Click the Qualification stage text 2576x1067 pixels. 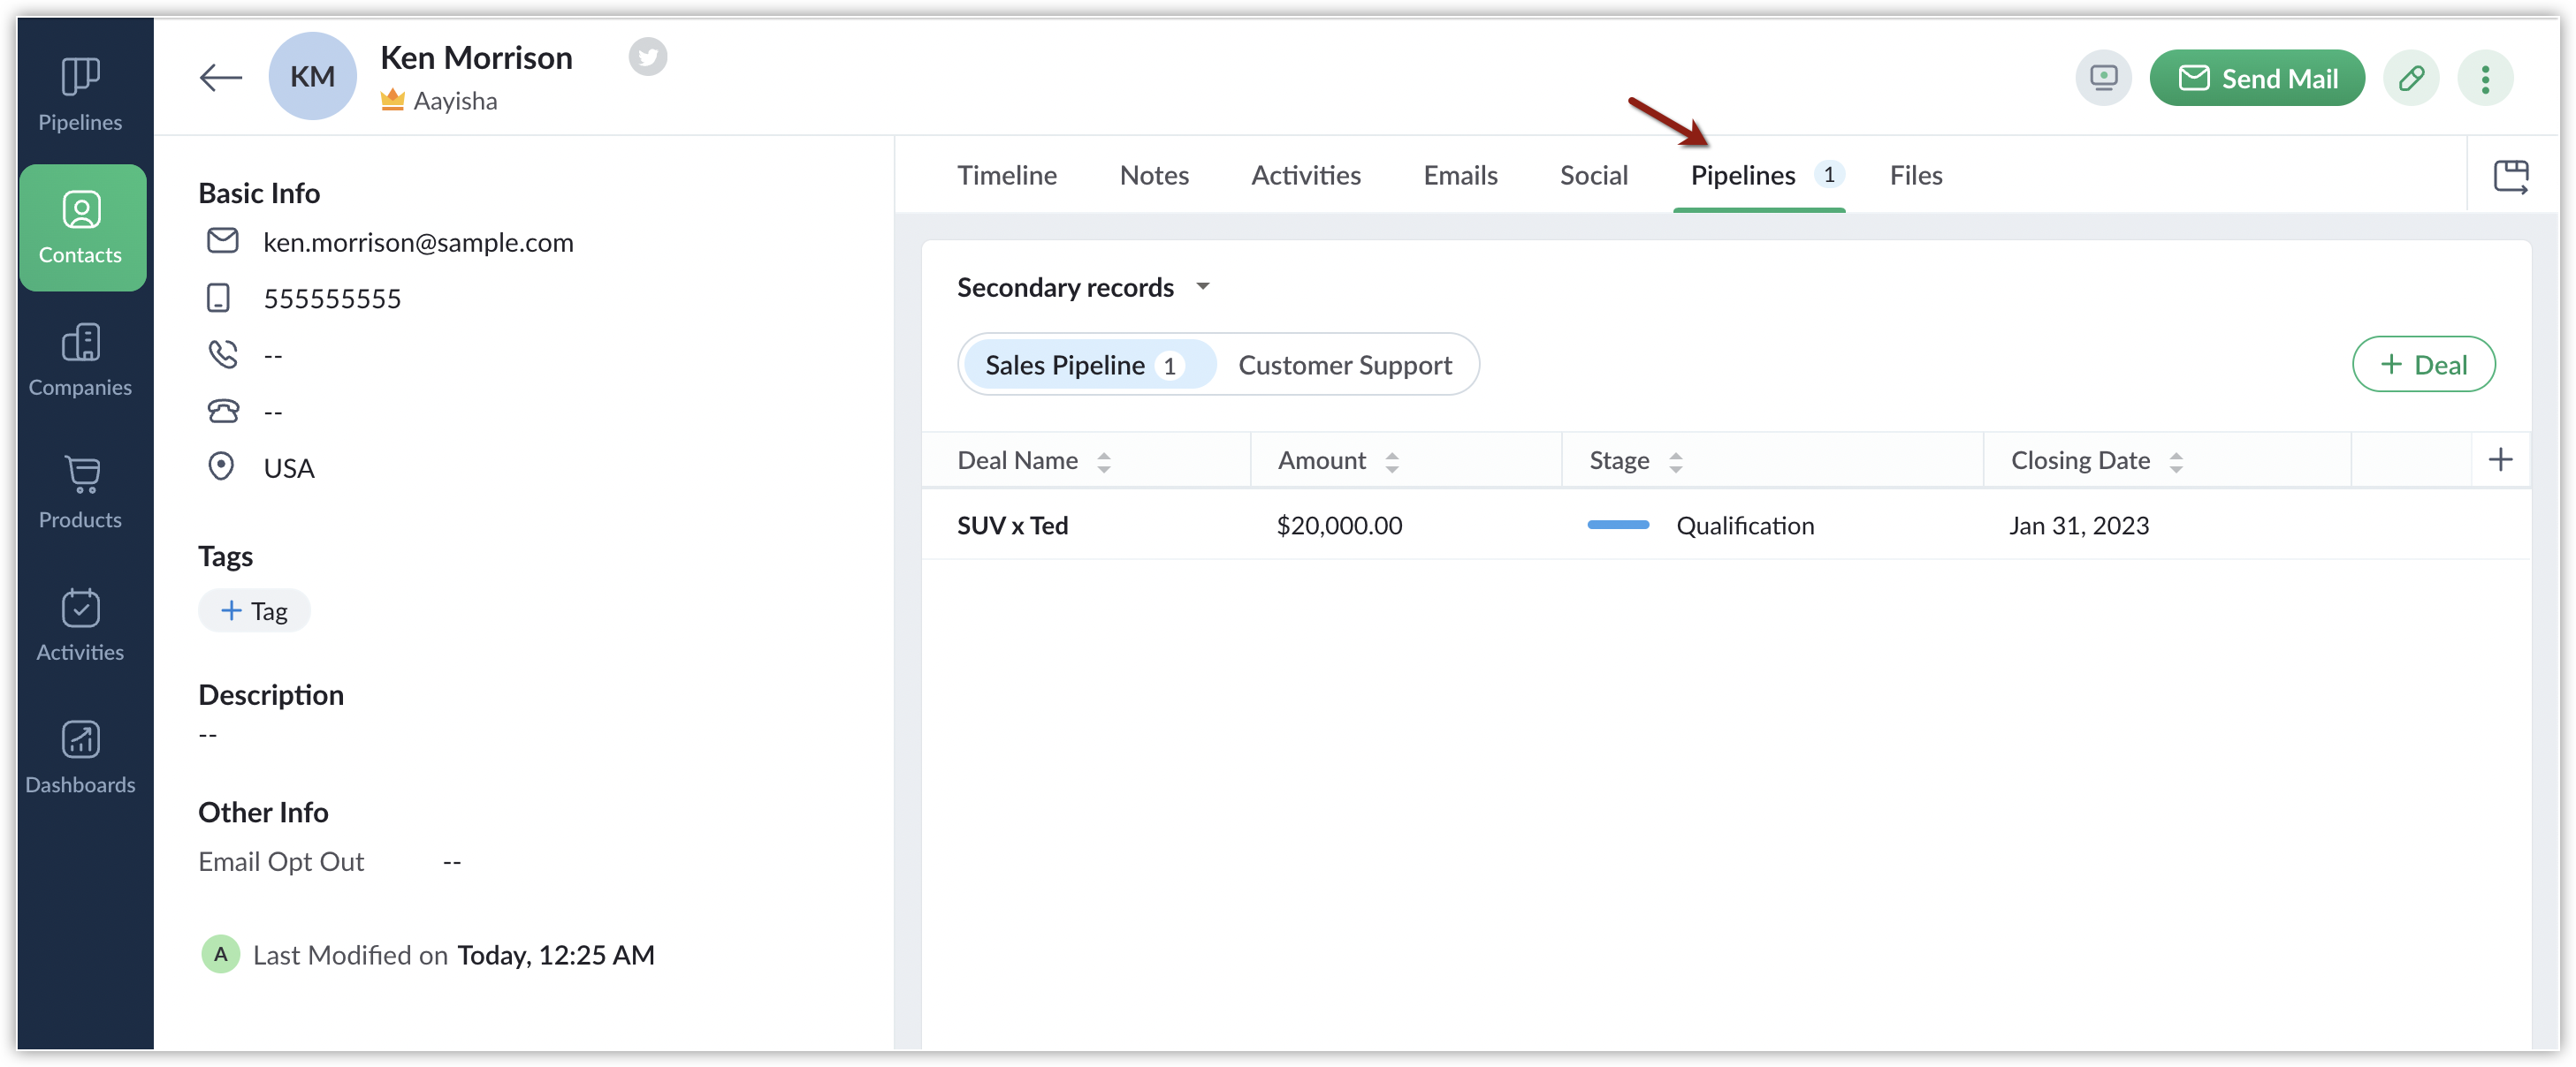pyautogui.click(x=1745, y=526)
